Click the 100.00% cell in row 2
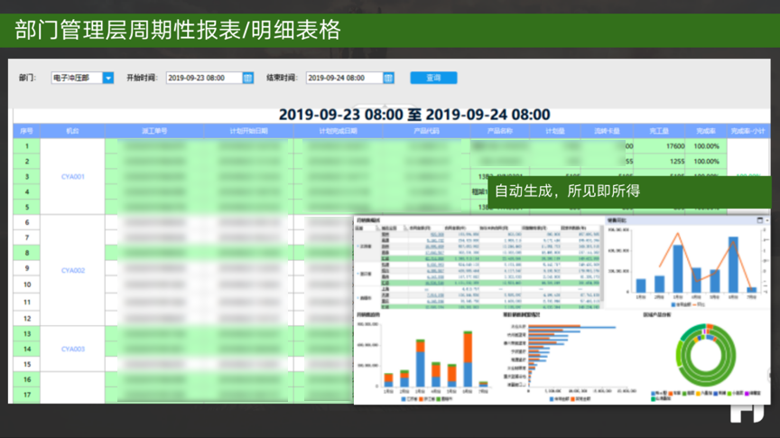Viewport: 780px width, 438px height. [x=706, y=162]
